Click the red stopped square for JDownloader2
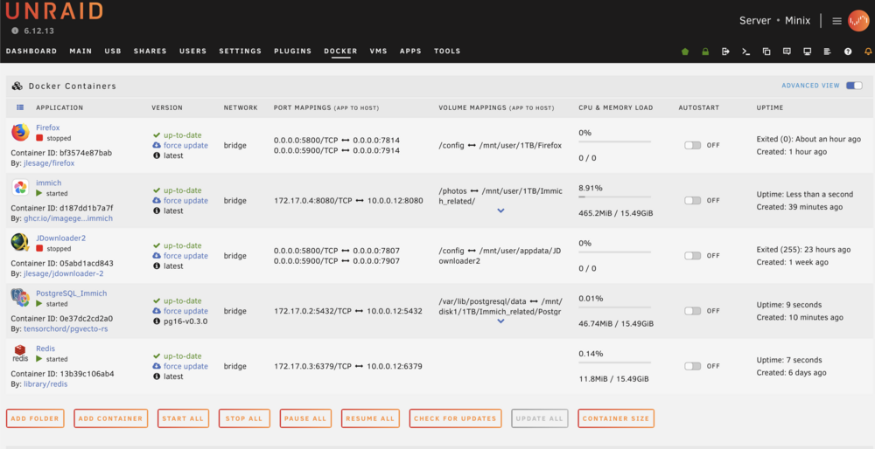 pos(39,249)
